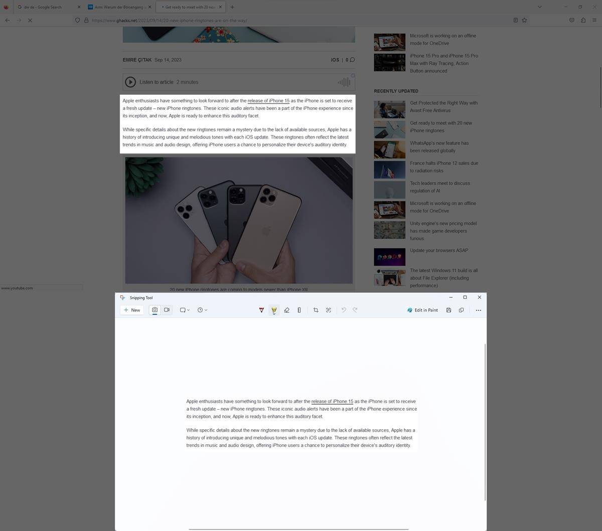Open the highlighter tool in Snipping Tool
Screen dimensions: 602x531
tap(273, 308)
